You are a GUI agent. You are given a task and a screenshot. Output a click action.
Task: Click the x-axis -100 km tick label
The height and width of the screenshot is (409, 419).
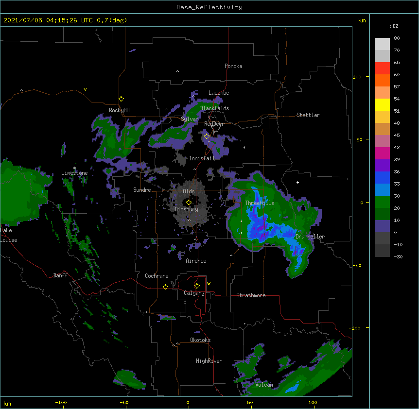click(x=61, y=402)
